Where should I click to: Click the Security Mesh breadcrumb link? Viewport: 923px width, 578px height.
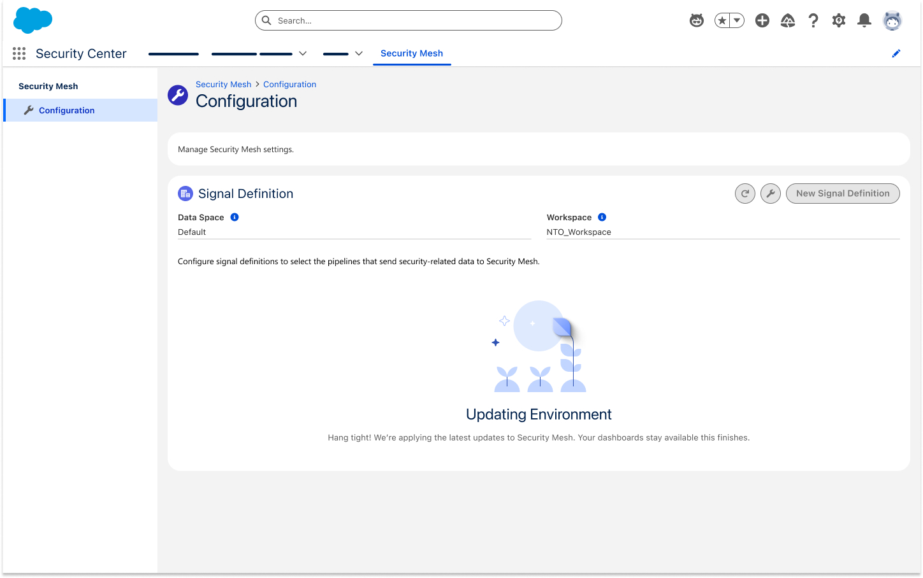(x=224, y=84)
